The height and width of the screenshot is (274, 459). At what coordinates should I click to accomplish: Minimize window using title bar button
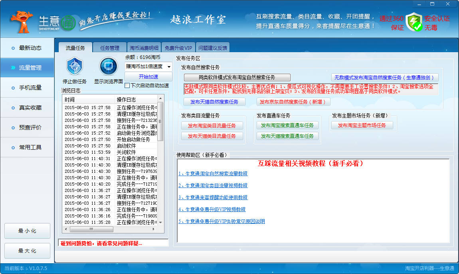(419, 4)
